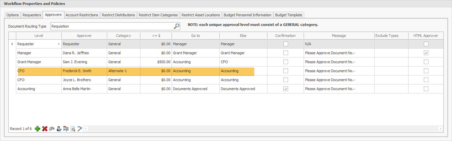Delete record using the red X icon
The image size is (452, 141).
(45, 129)
